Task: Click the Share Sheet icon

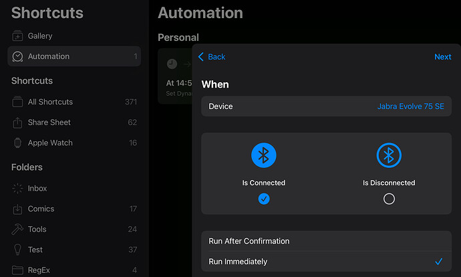Action: 17,122
